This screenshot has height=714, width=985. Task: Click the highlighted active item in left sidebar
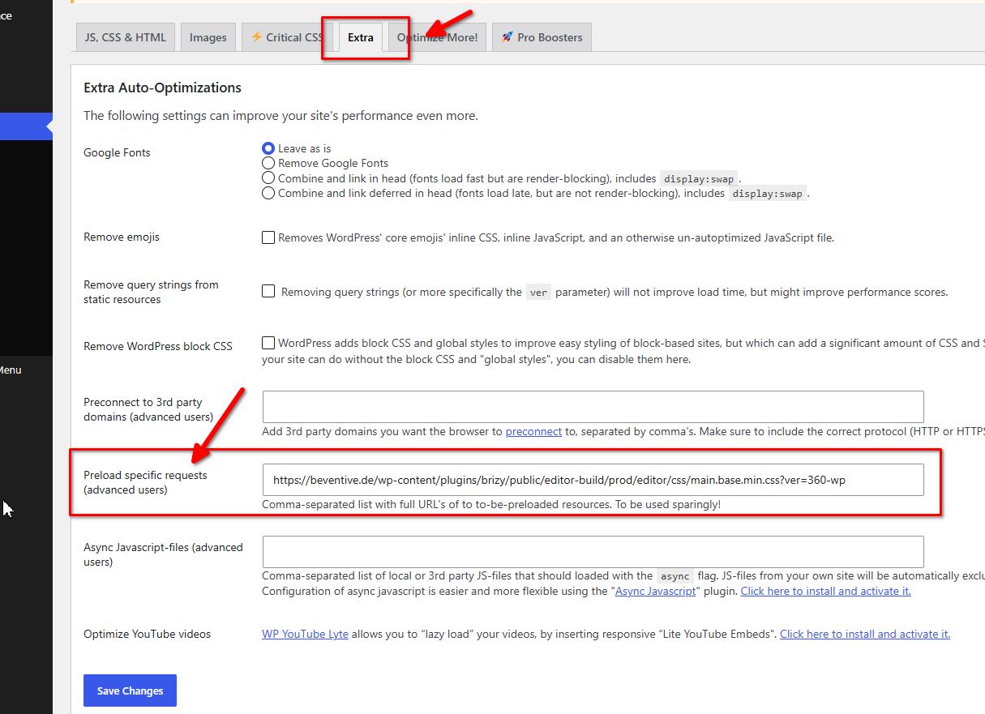(x=26, y=126)
